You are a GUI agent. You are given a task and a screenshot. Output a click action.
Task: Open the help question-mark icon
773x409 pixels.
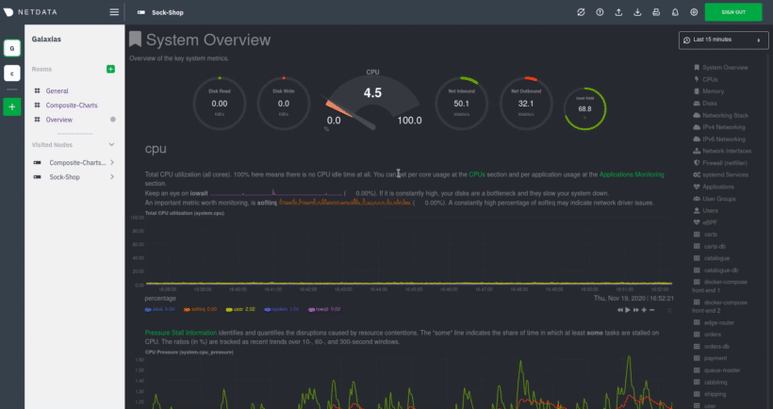pos(600,12)
